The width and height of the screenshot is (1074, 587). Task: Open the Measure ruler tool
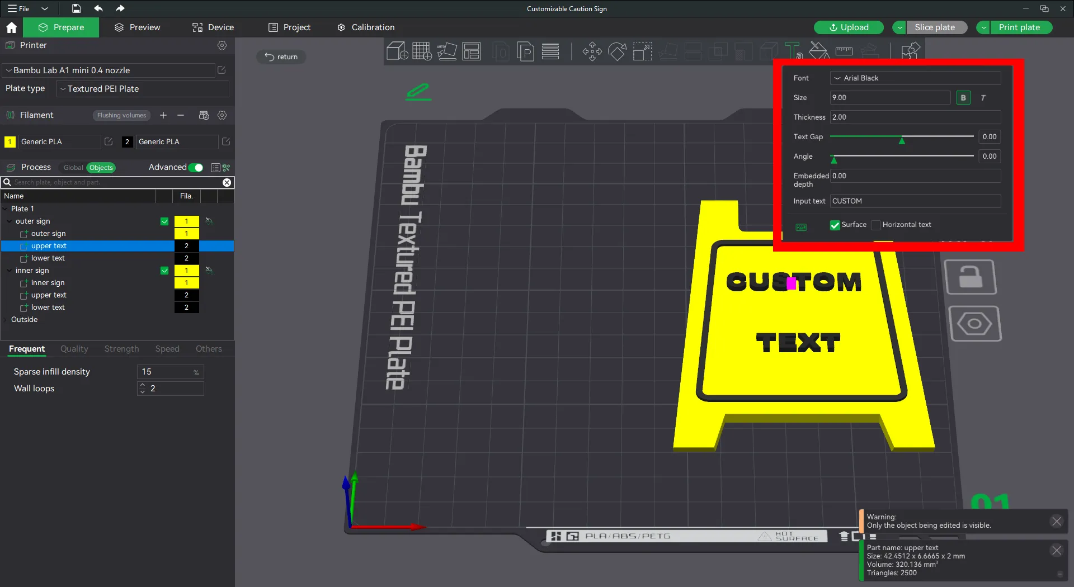tap(844, 51)
